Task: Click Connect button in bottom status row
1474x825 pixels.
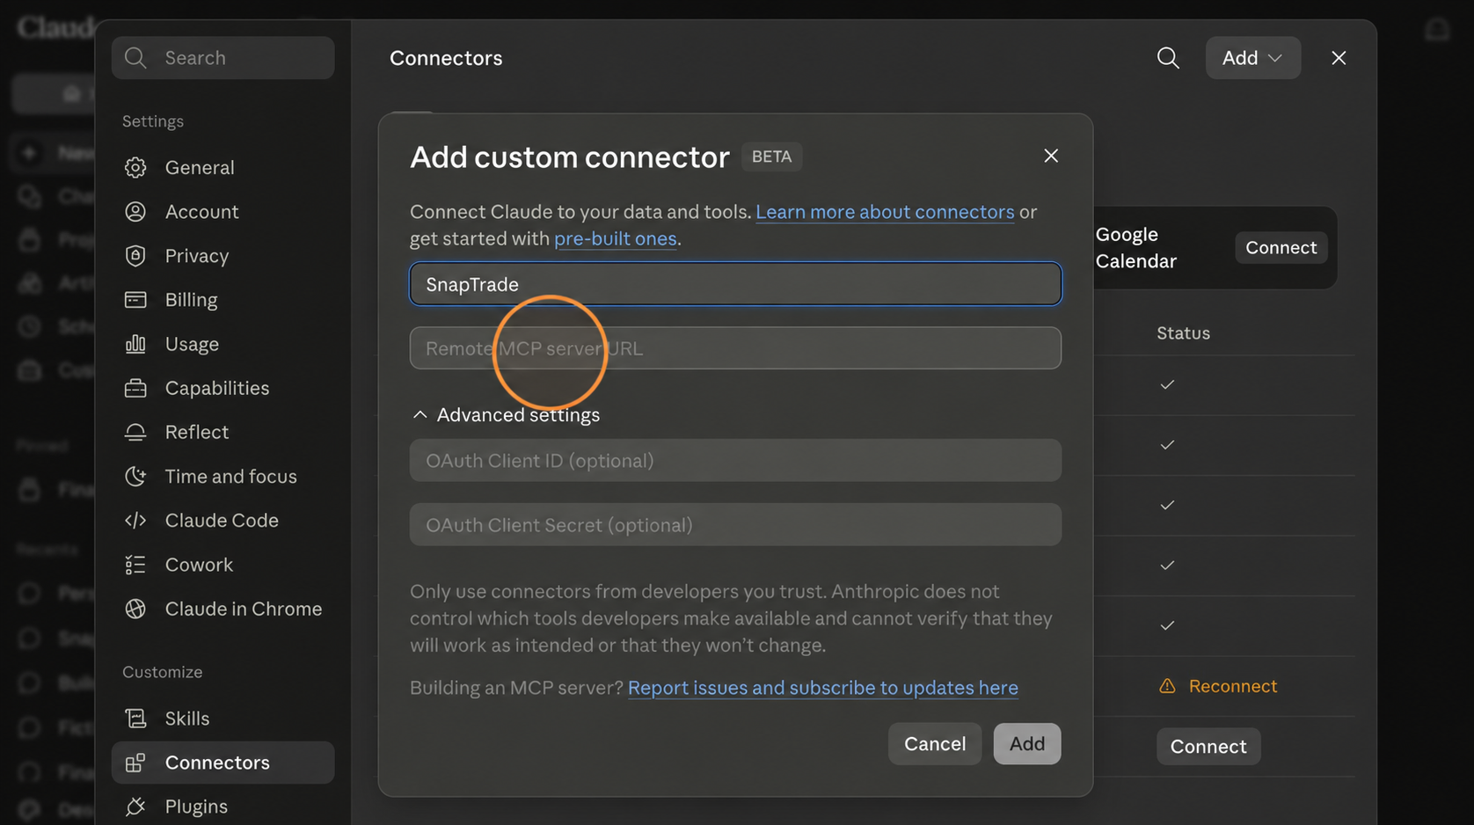Action: (x=1208, y=747)
